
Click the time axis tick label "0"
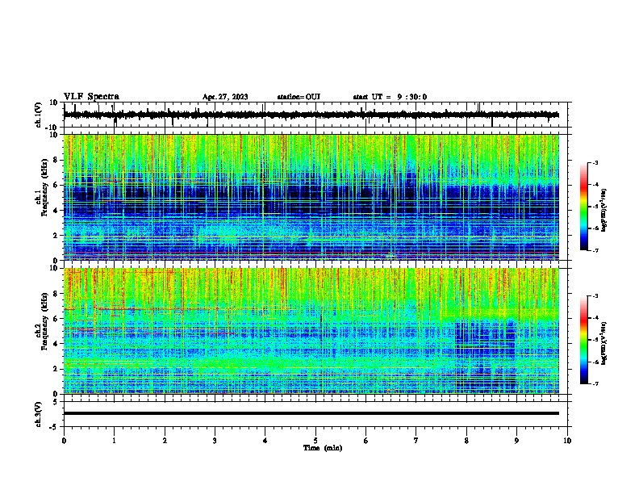point(64,441)
